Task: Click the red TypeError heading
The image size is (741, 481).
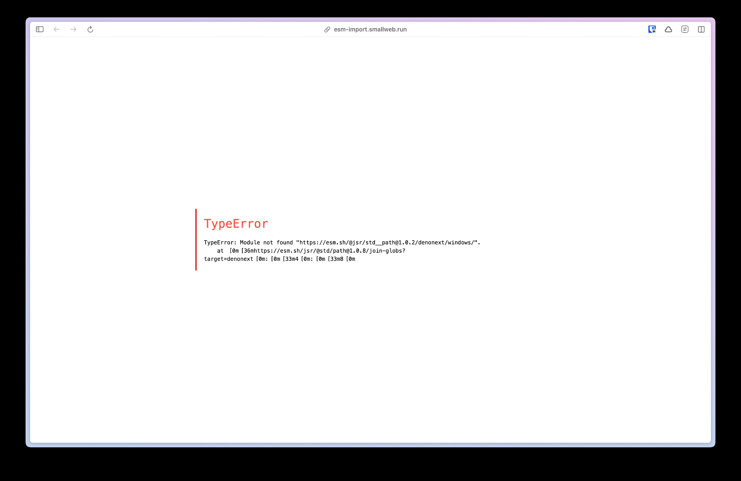Action: [x=236, y=224]
